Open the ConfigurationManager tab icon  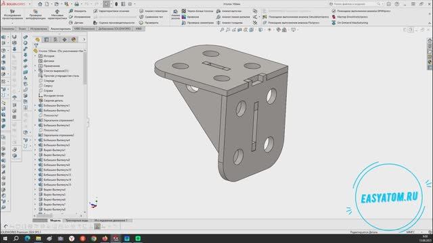point(55,40)
